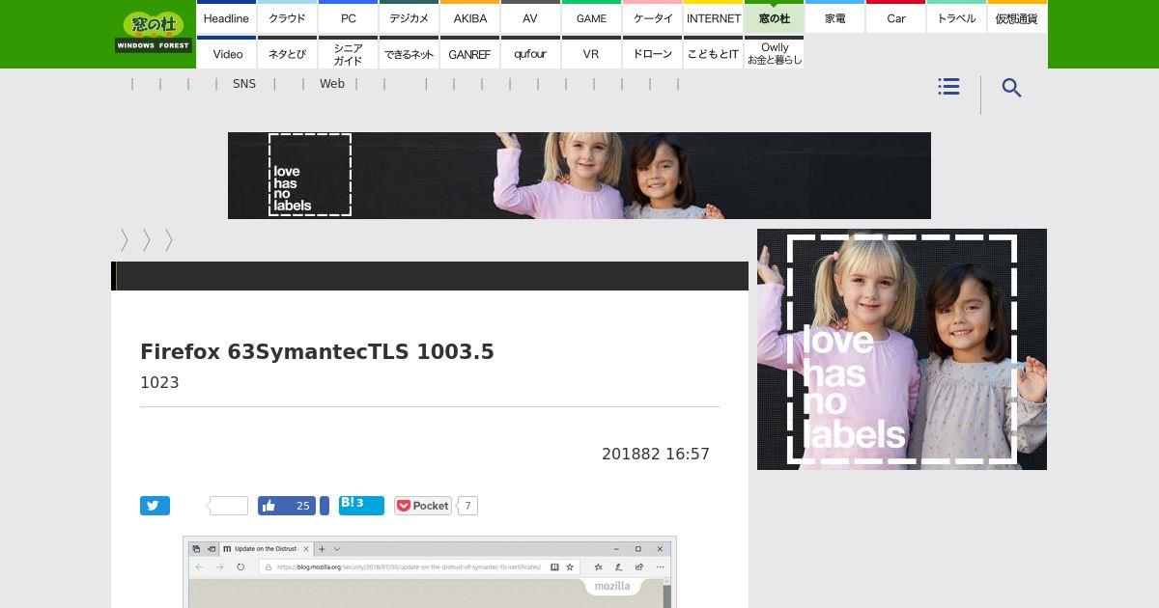Screen dimensions: 1159x608
Task: Open the GANREF tab
Action: pos(469,53)
